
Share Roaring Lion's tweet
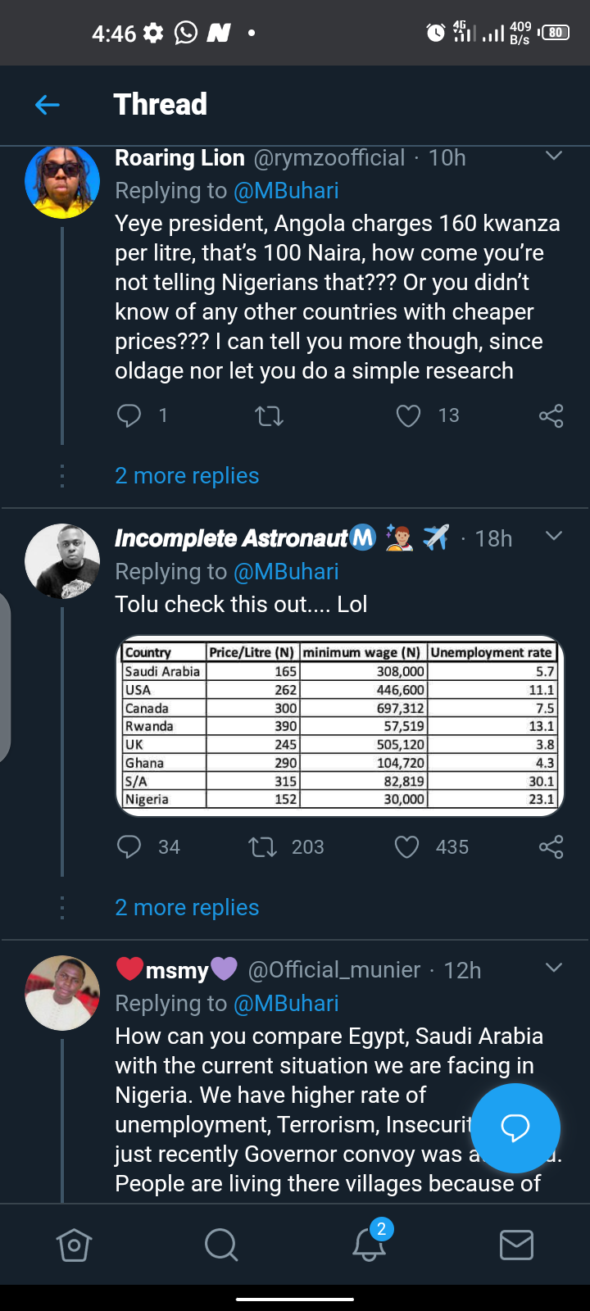click(x=551, y=416)
